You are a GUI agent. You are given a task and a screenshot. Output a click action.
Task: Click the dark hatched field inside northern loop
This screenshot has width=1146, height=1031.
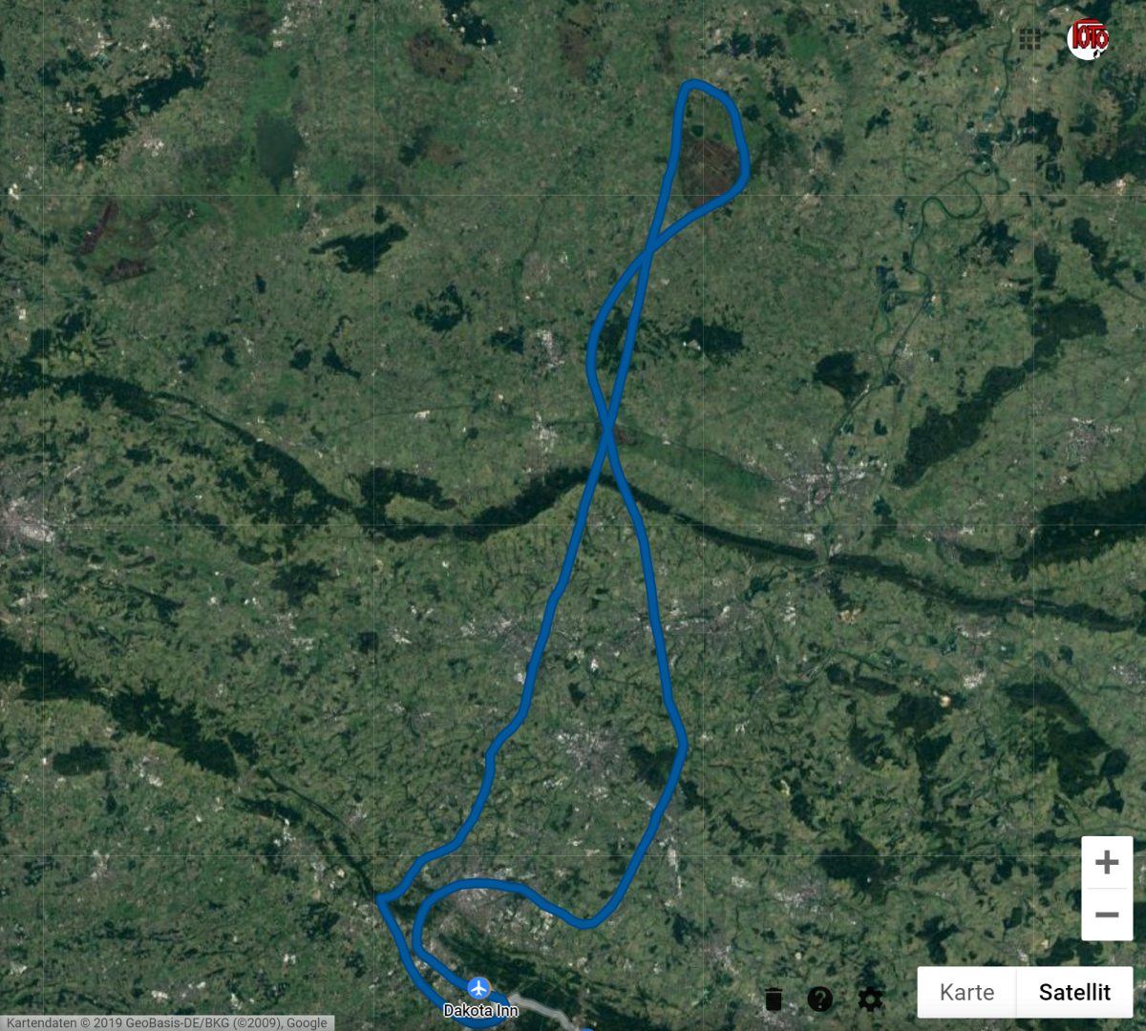(710, 165)
